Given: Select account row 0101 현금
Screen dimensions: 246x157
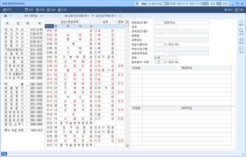Looking at the screenshot, I should point(85,30).
